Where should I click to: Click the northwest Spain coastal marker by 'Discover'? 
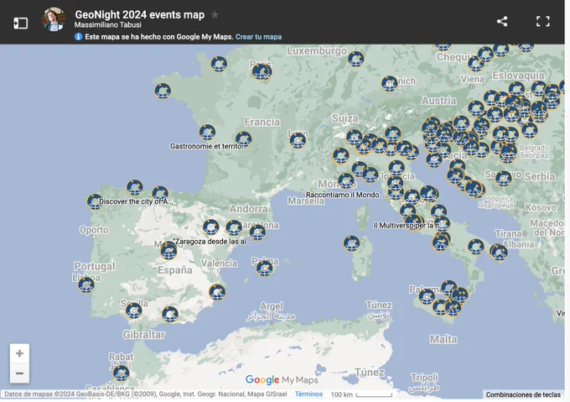(95, 201)
